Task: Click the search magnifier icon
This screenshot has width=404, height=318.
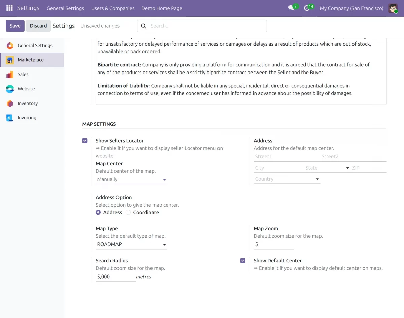Action: (144, 26)
